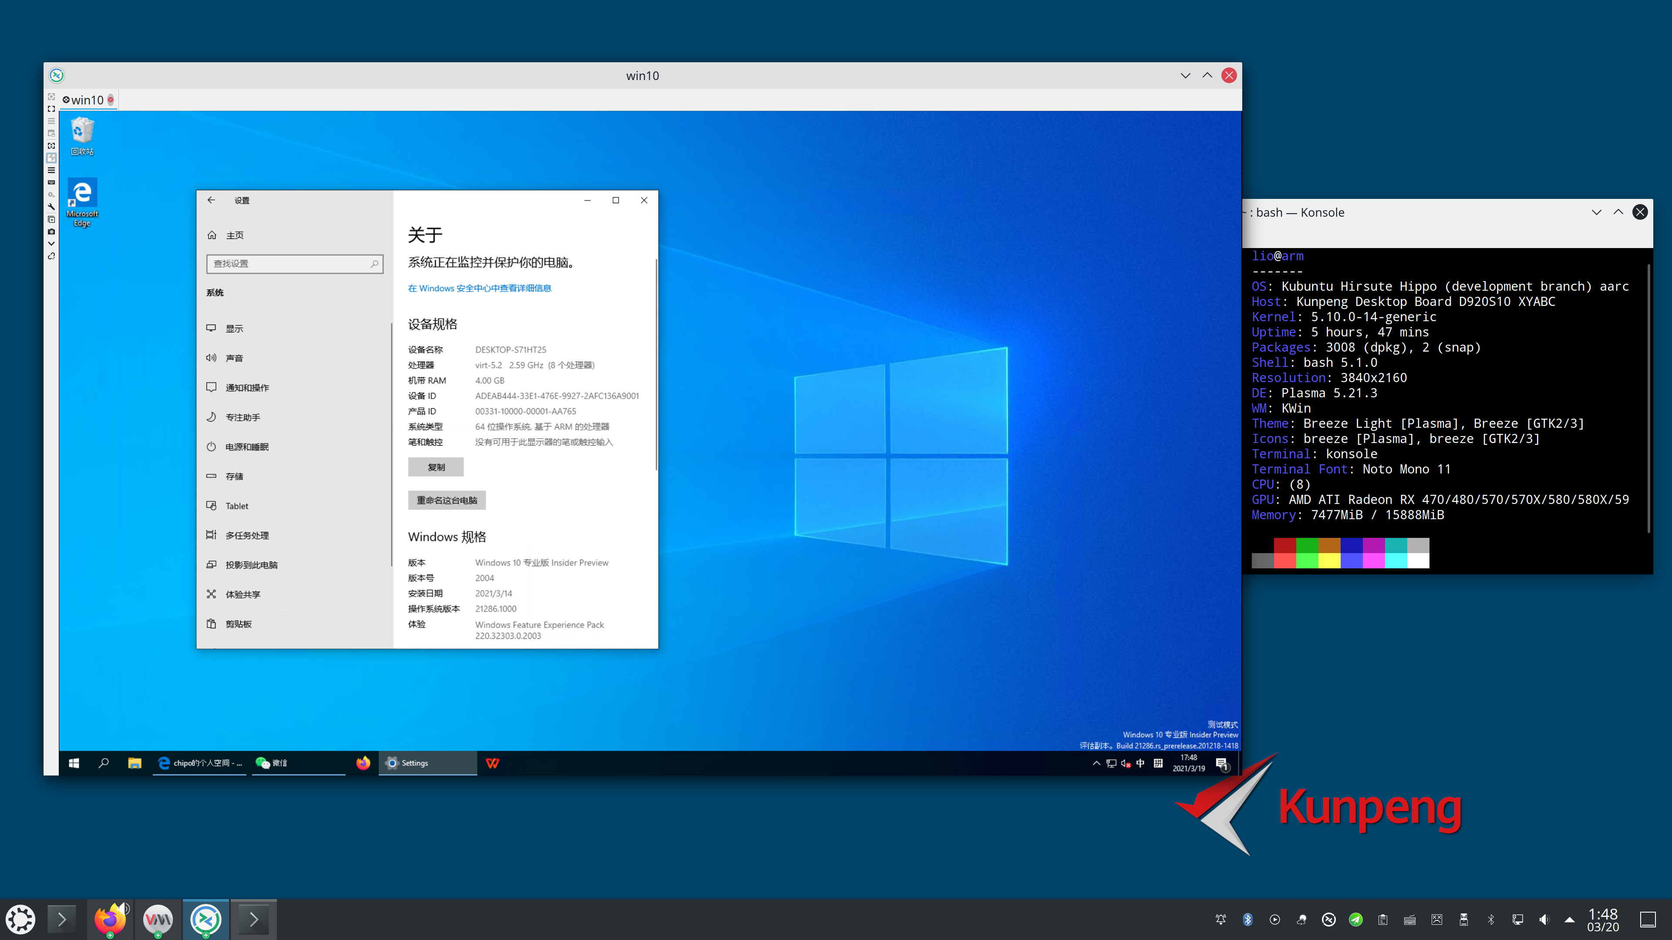Click Remmina duplicate session icon
Screen dimensions: 1672x940
pos(51,219)
